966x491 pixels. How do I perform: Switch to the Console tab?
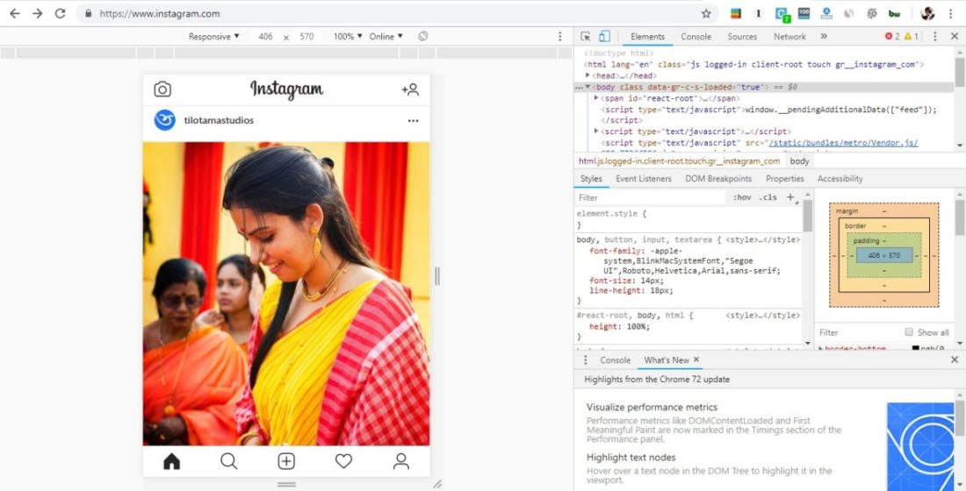(696, 36)
